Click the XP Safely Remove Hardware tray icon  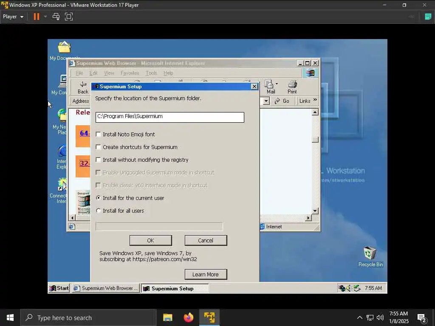point(357,288)
